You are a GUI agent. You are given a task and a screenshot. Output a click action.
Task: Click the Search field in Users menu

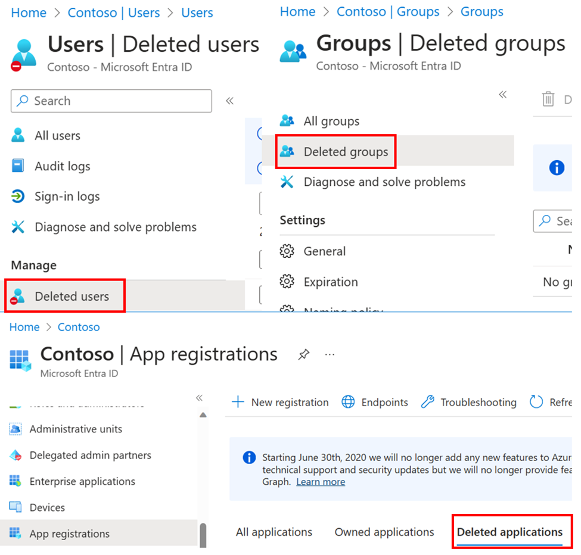pos(111,101)
